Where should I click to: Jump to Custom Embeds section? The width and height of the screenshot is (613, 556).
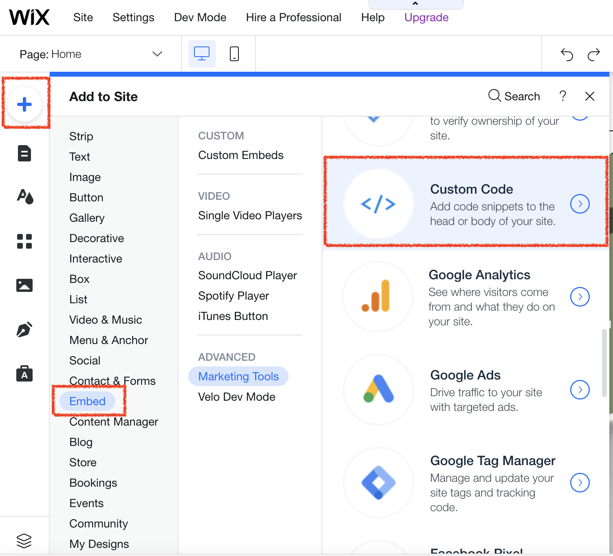click(241, 155)
